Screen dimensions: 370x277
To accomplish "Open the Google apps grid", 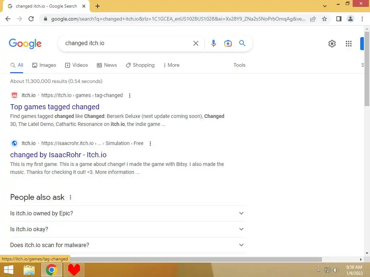I will 349,44.
